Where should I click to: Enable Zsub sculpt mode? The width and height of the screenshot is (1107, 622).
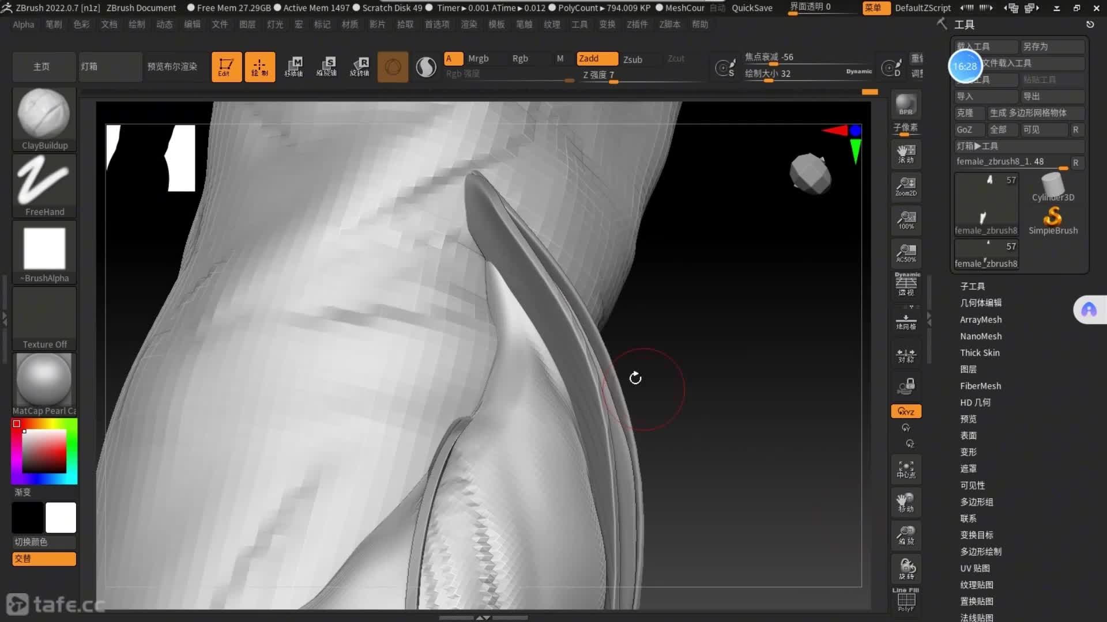coord(632,59)
